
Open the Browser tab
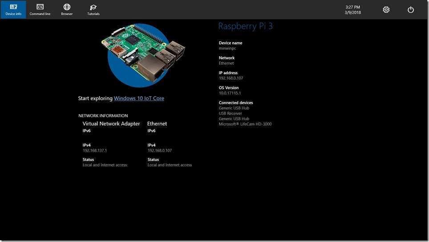tap(67, 10)
